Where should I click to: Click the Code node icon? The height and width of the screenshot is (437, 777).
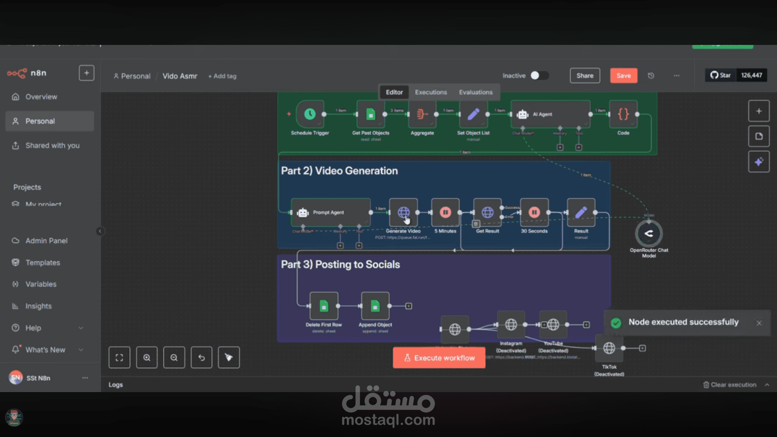[623, 115]
